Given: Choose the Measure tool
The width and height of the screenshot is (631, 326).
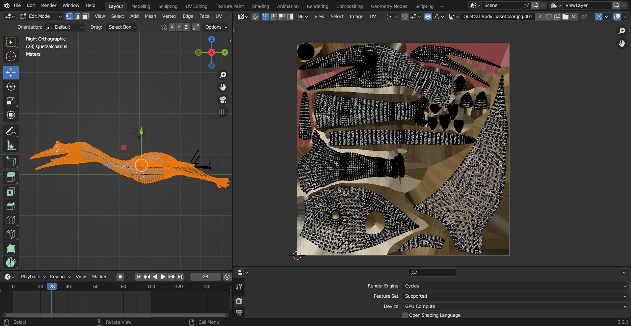Looking at the screenshot, I should pyautogui.click(x=11, y=146).
